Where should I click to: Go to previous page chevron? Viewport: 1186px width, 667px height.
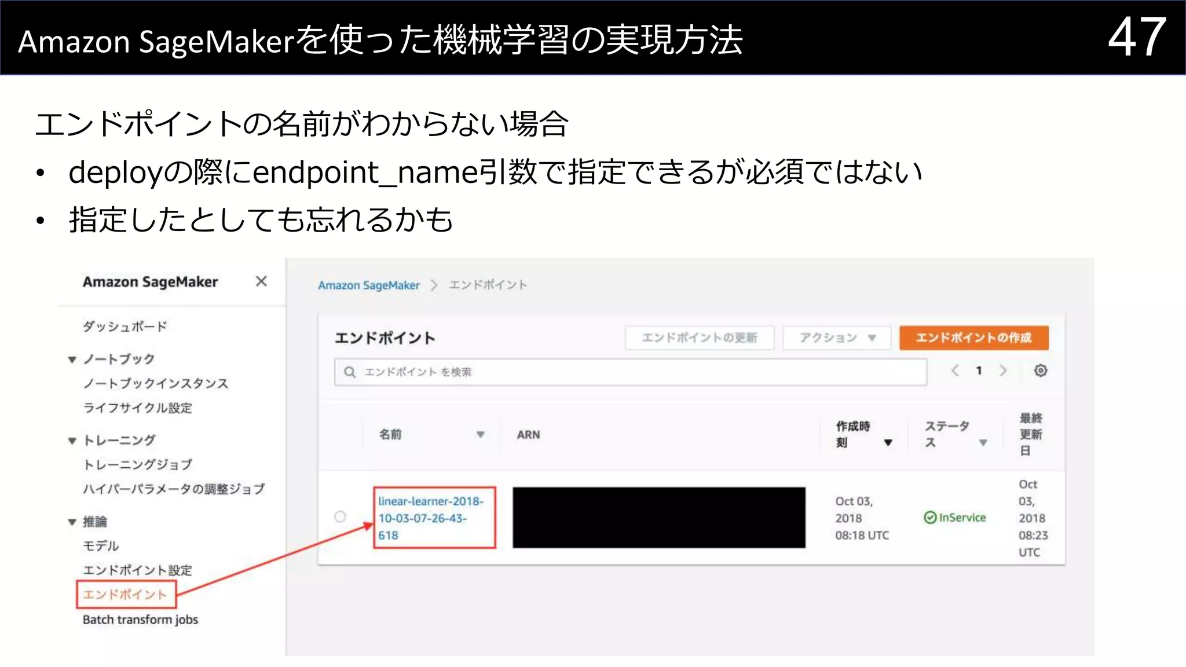(955, 371)
